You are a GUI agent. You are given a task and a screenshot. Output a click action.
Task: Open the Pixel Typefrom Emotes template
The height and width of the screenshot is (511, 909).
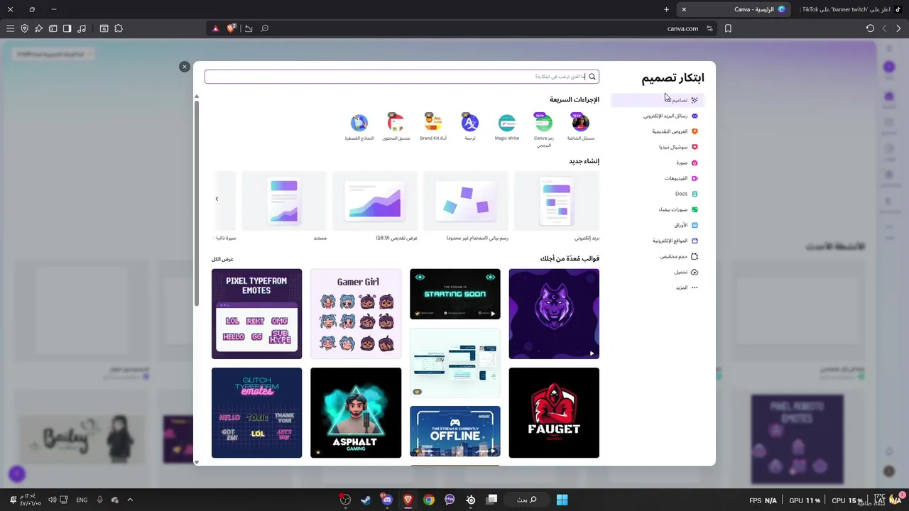(x=256, y=314)
